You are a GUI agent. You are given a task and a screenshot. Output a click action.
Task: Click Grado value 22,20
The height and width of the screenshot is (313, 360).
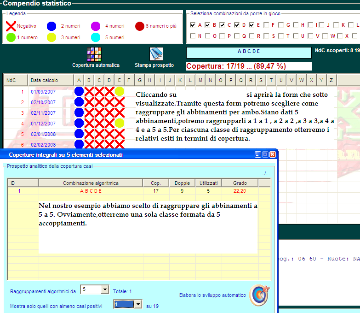point(240,191)
